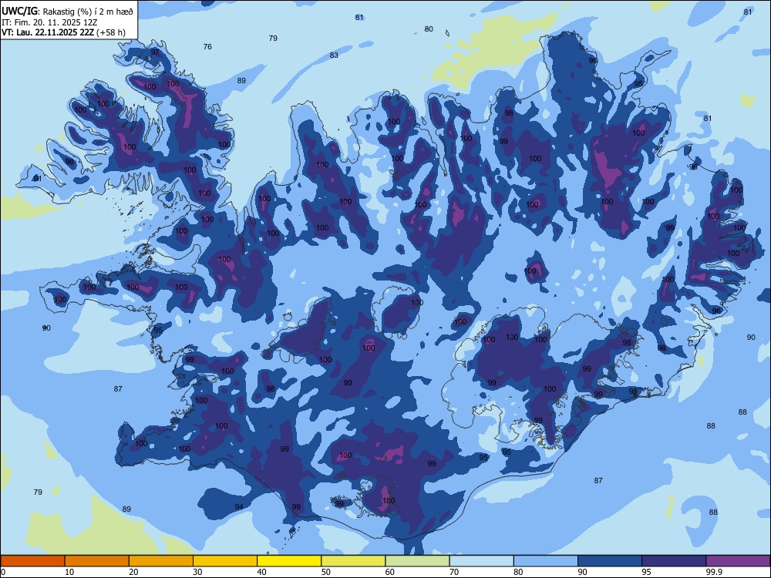Click the 20–30 amber legend swatch
Screen dimensions: 771x578
coord(161,561)
